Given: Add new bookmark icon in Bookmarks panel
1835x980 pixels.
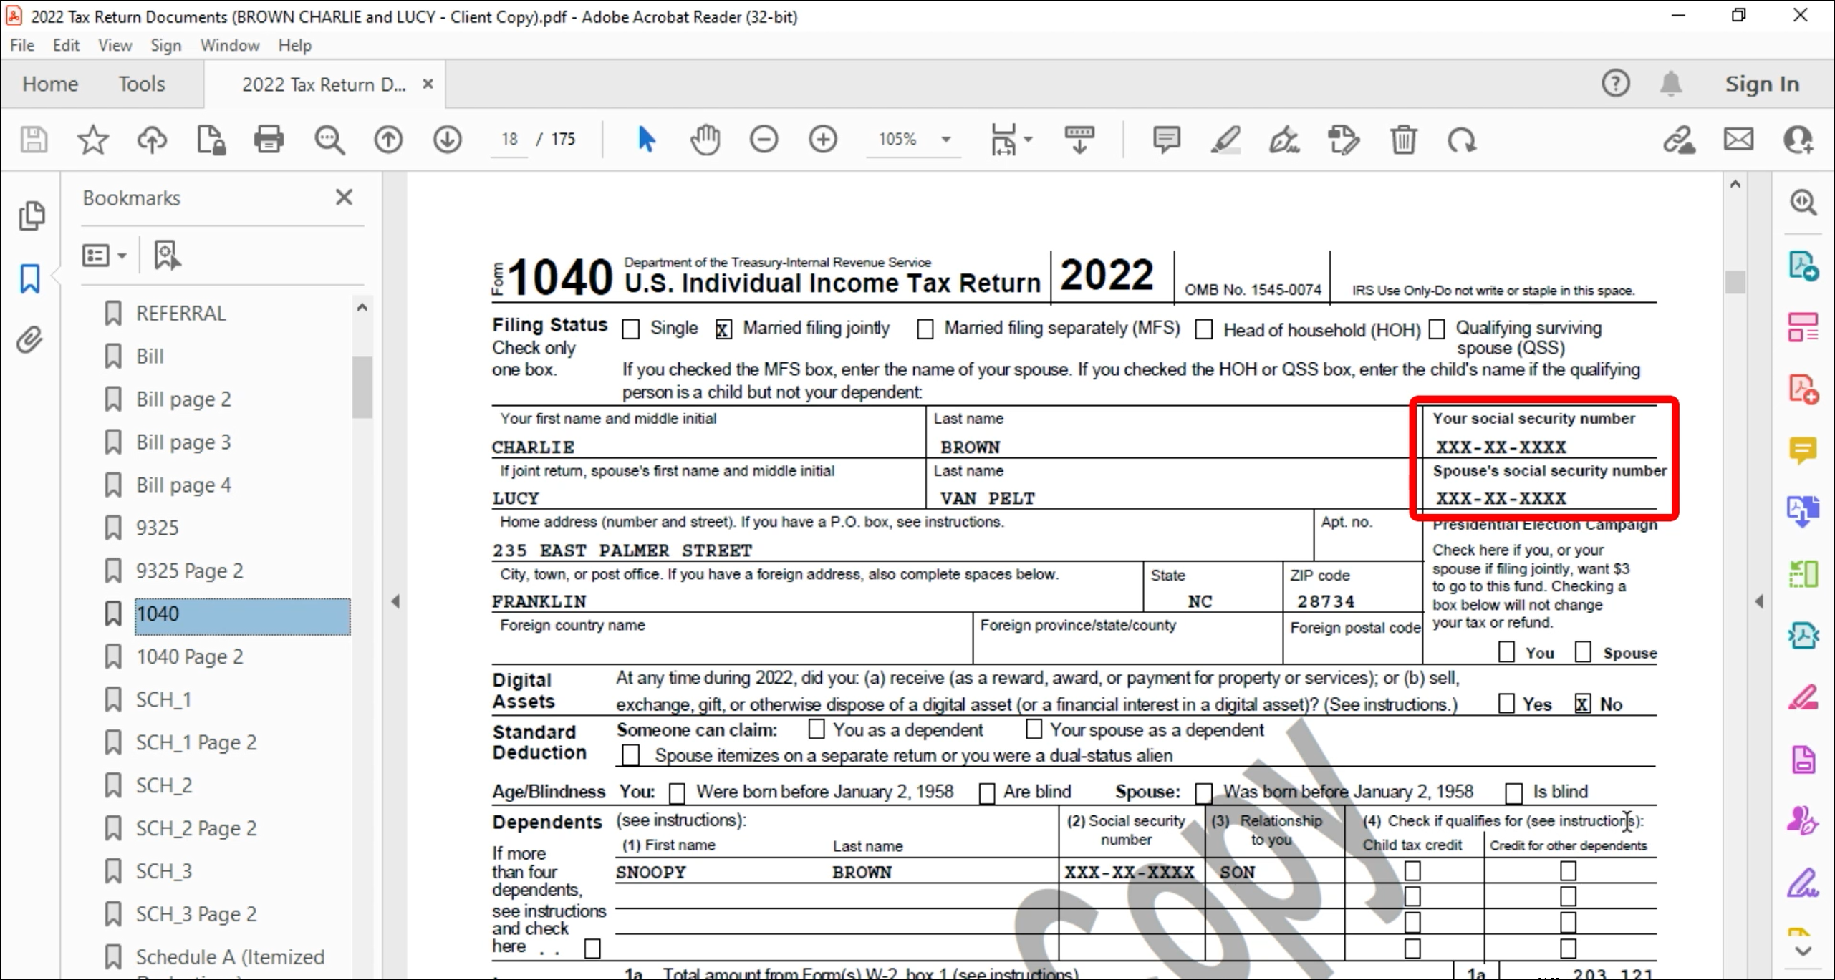Looking at the screenshot, I should click(167, 255).
